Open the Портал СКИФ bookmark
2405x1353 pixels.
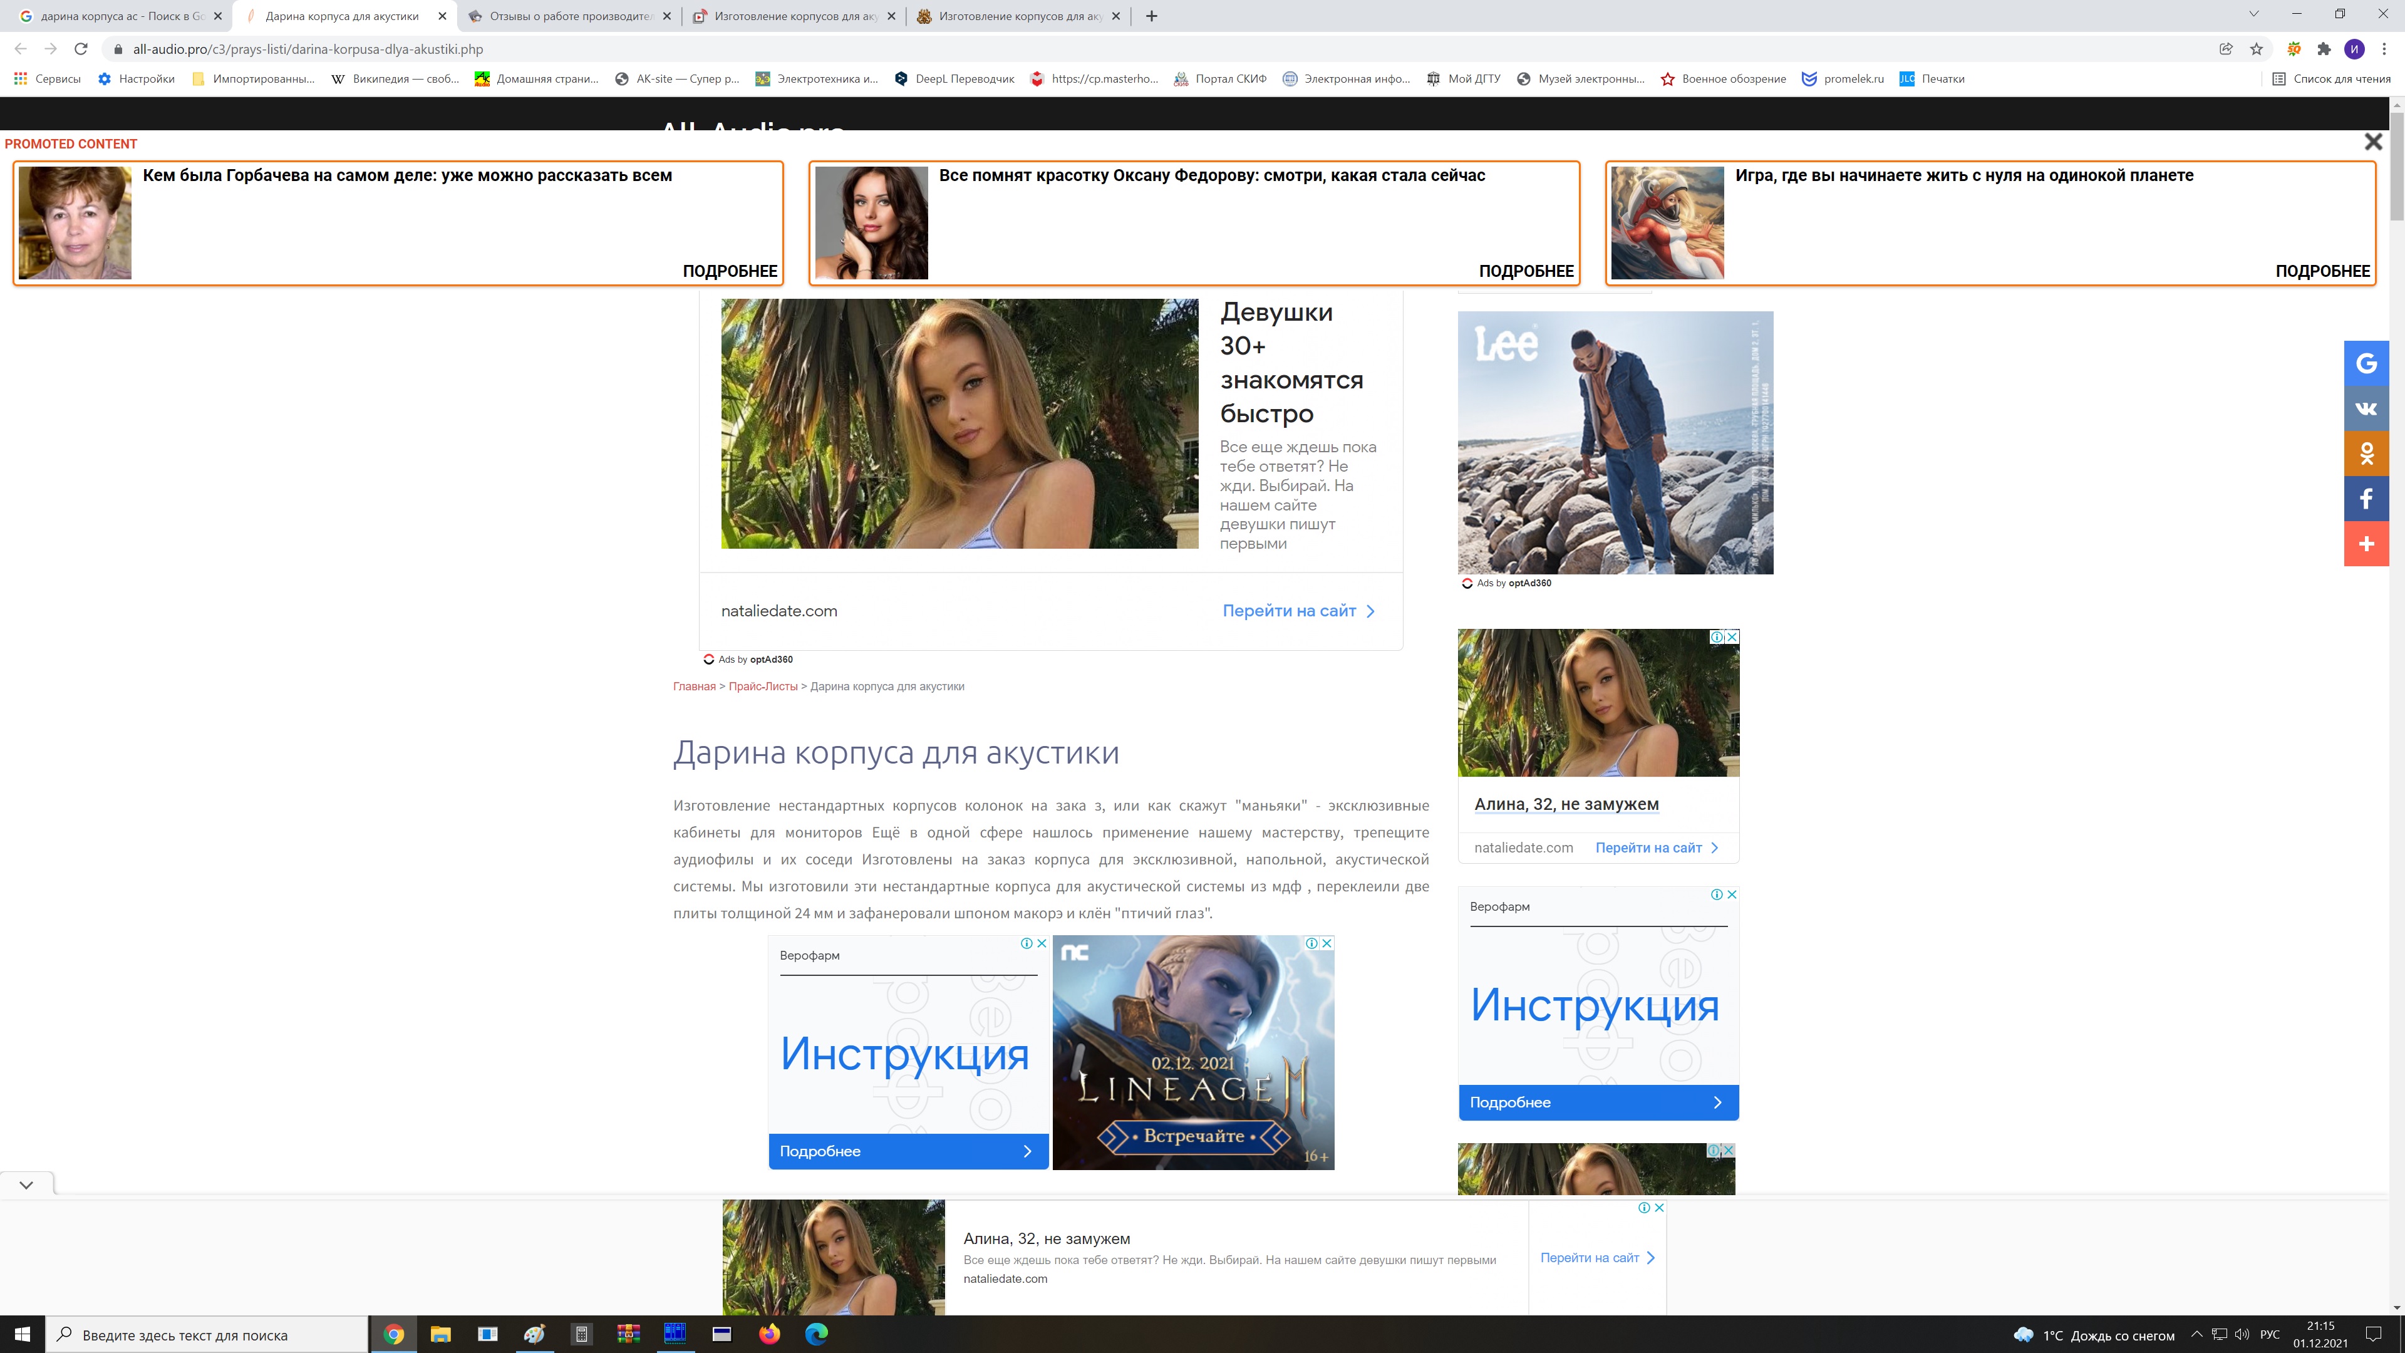click(1220, 78)
